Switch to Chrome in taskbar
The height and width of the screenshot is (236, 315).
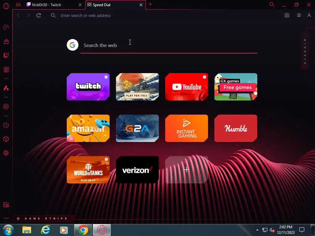click(83, 230)
